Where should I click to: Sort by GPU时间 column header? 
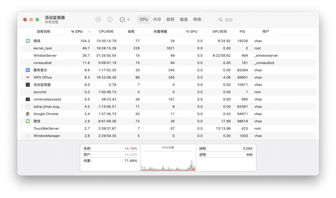(220, 32)
